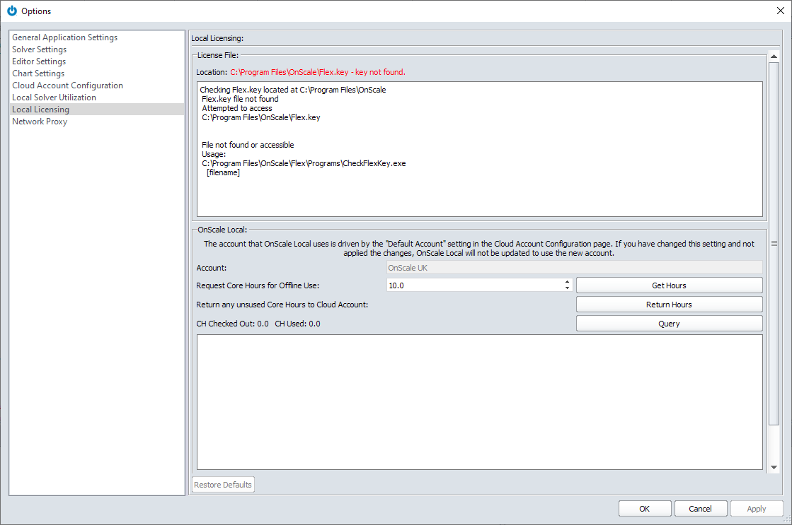Click the license check output text box
The height and width of the screenshot is (525, 792).
point(479,149)
